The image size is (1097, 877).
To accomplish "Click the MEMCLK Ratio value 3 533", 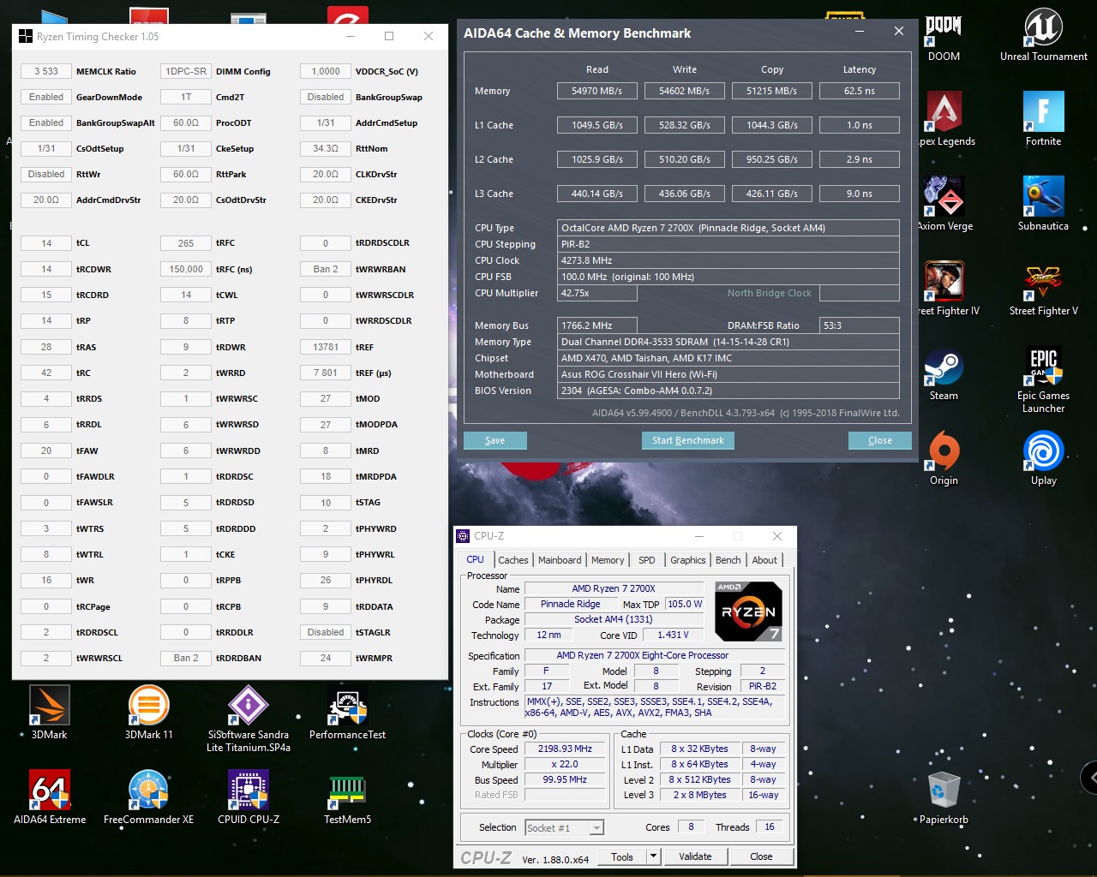I will click(x=46, y=71).
